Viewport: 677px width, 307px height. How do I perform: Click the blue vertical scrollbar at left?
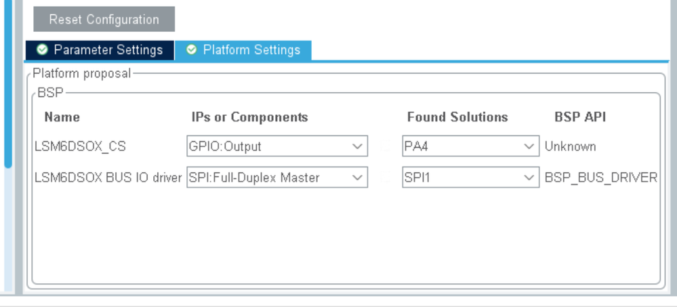coord(7,81)
